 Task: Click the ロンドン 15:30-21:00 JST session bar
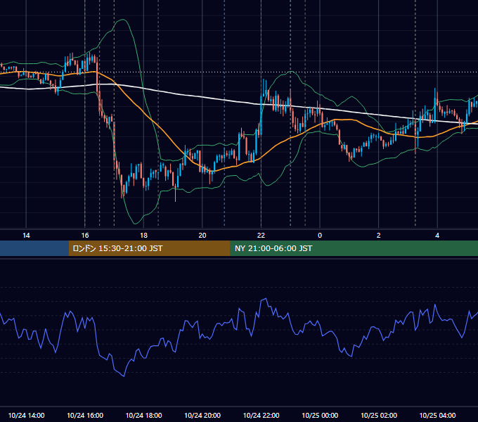coord(149,248)
